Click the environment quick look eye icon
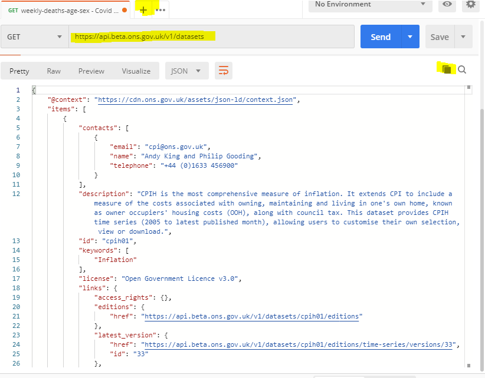Screen dimensions: 485x378 coord(448,4)
